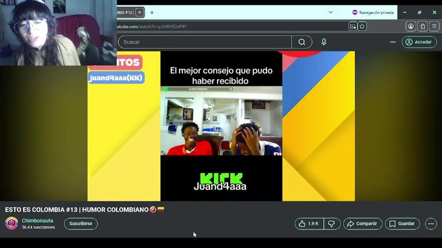
Task: Open YouTube settings three-dot menu
Action: tap(393, 42)
